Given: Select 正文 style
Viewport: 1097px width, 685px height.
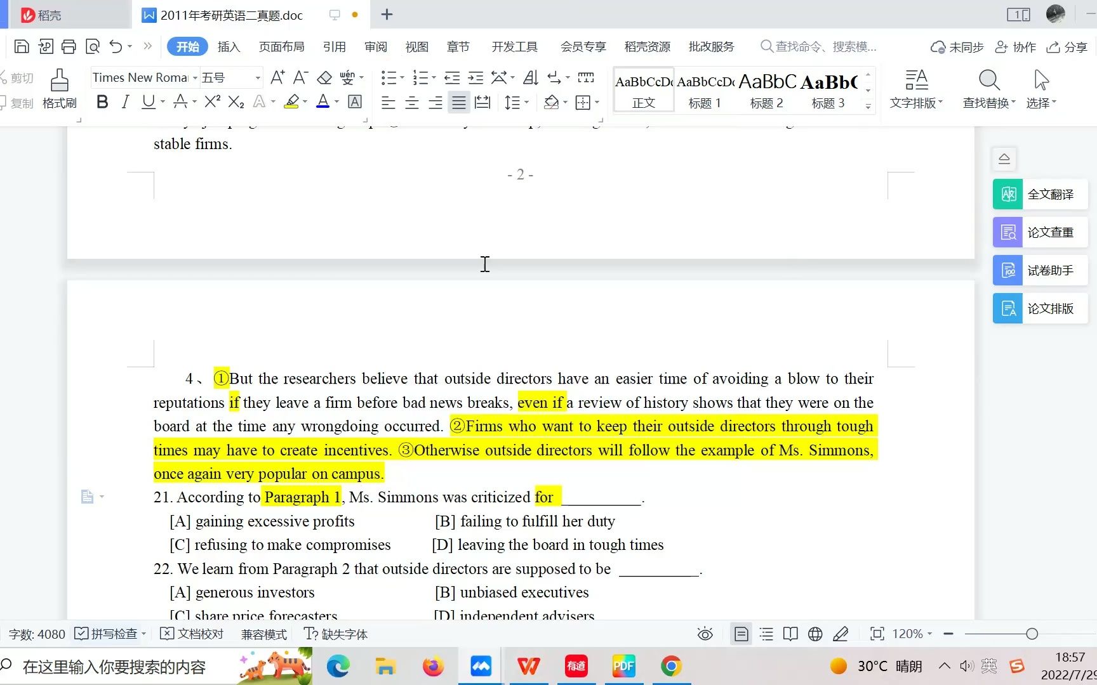Looking at the screenshot, I should click(x=644, y=90).
